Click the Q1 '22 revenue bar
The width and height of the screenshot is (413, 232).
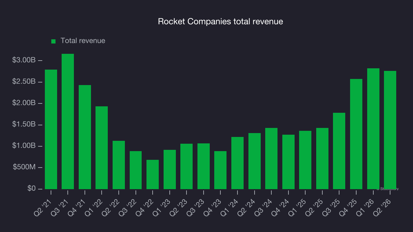pyautogui.click(x=102, y=148)
